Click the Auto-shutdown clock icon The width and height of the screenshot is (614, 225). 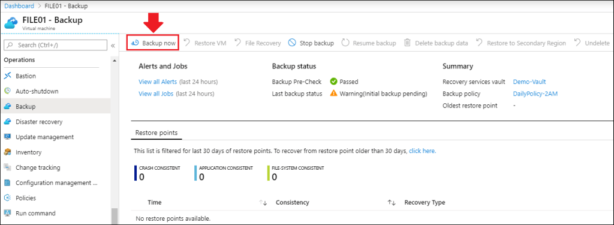click(x=8, y=91)
